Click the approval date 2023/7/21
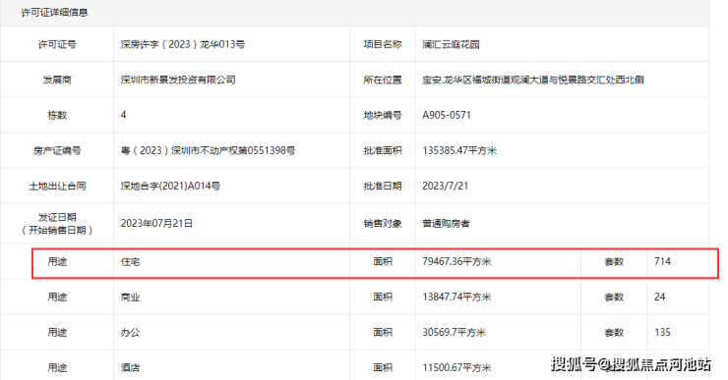Image resolution: width=728 pixels, height=380 pixels. tap(445, 186)
